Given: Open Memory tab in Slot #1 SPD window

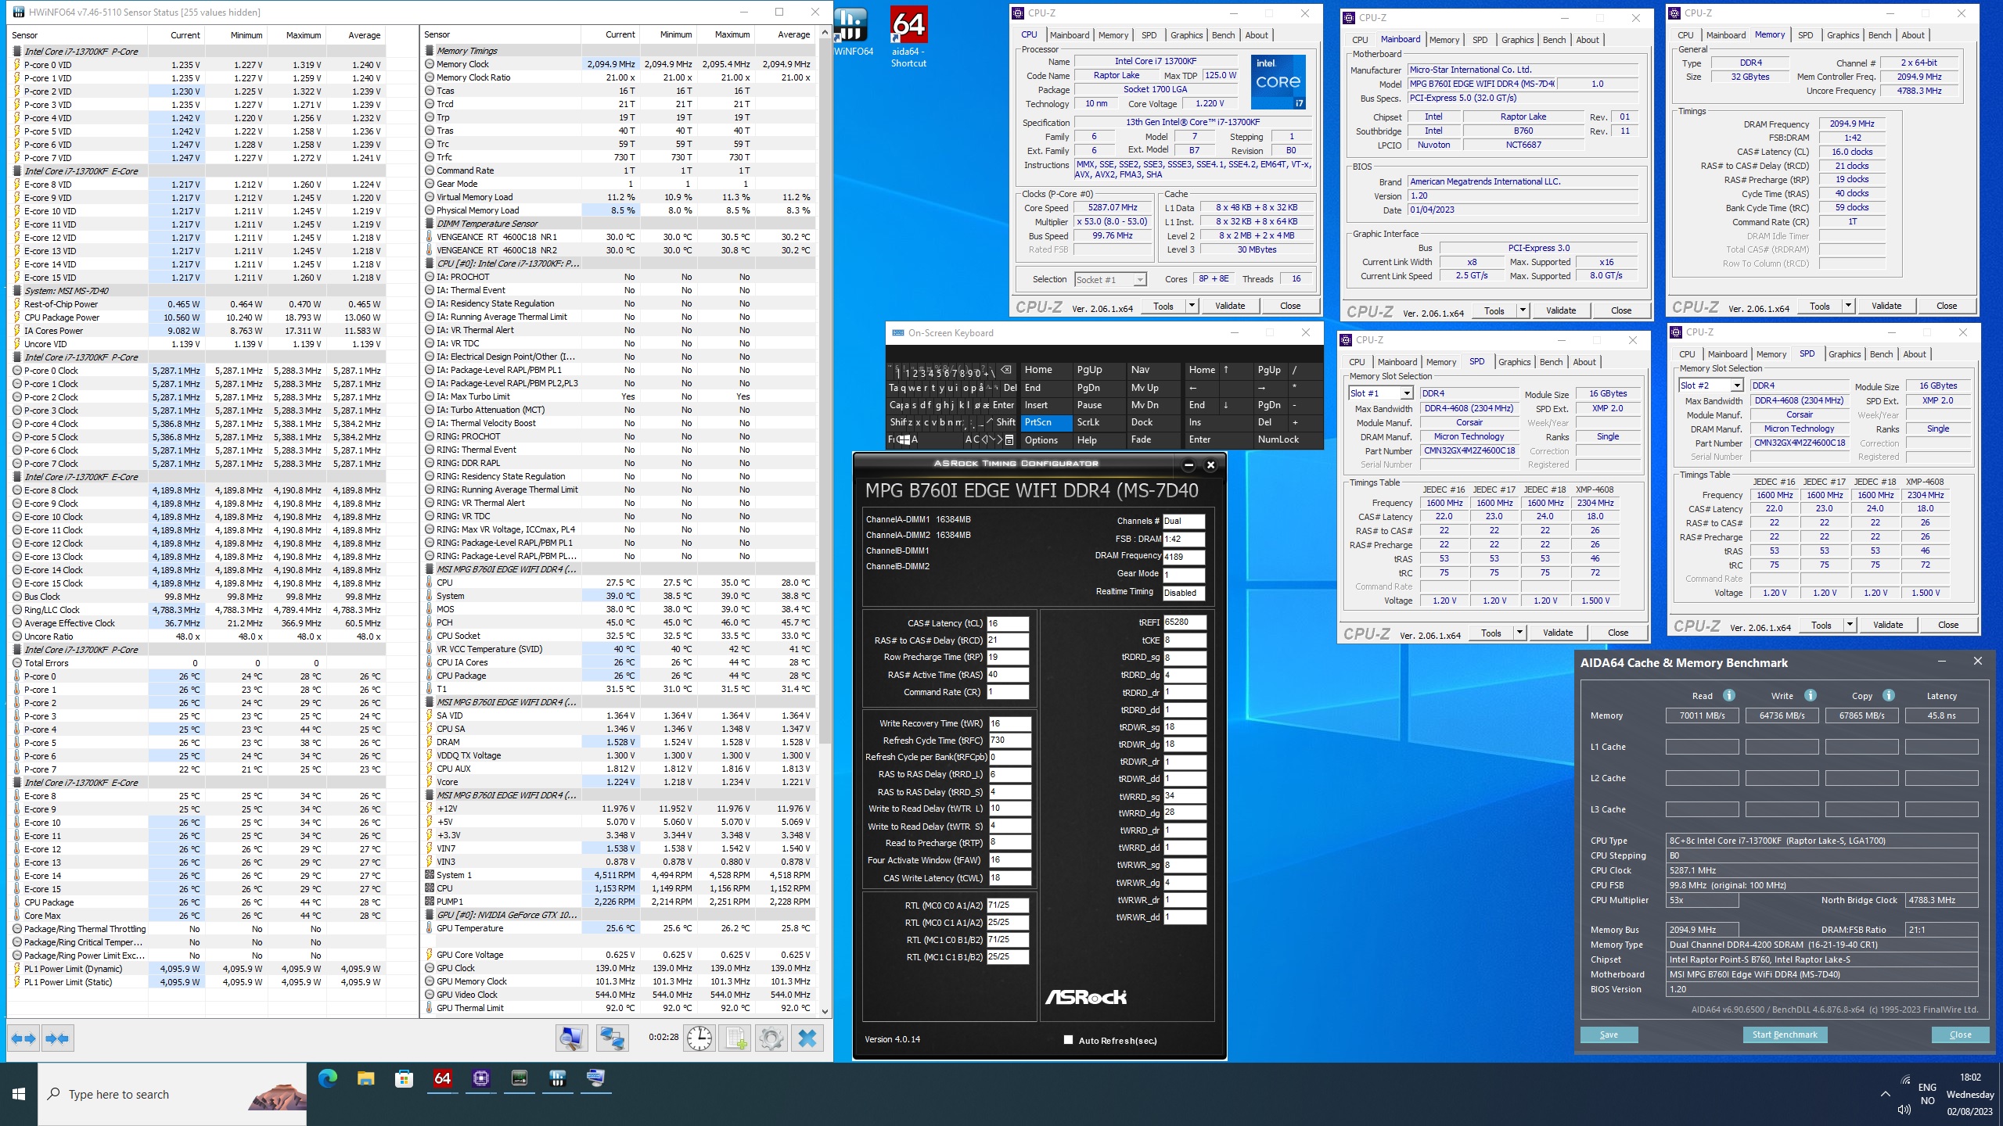Looking at the screenshot, I should [x=1441, y=362].
